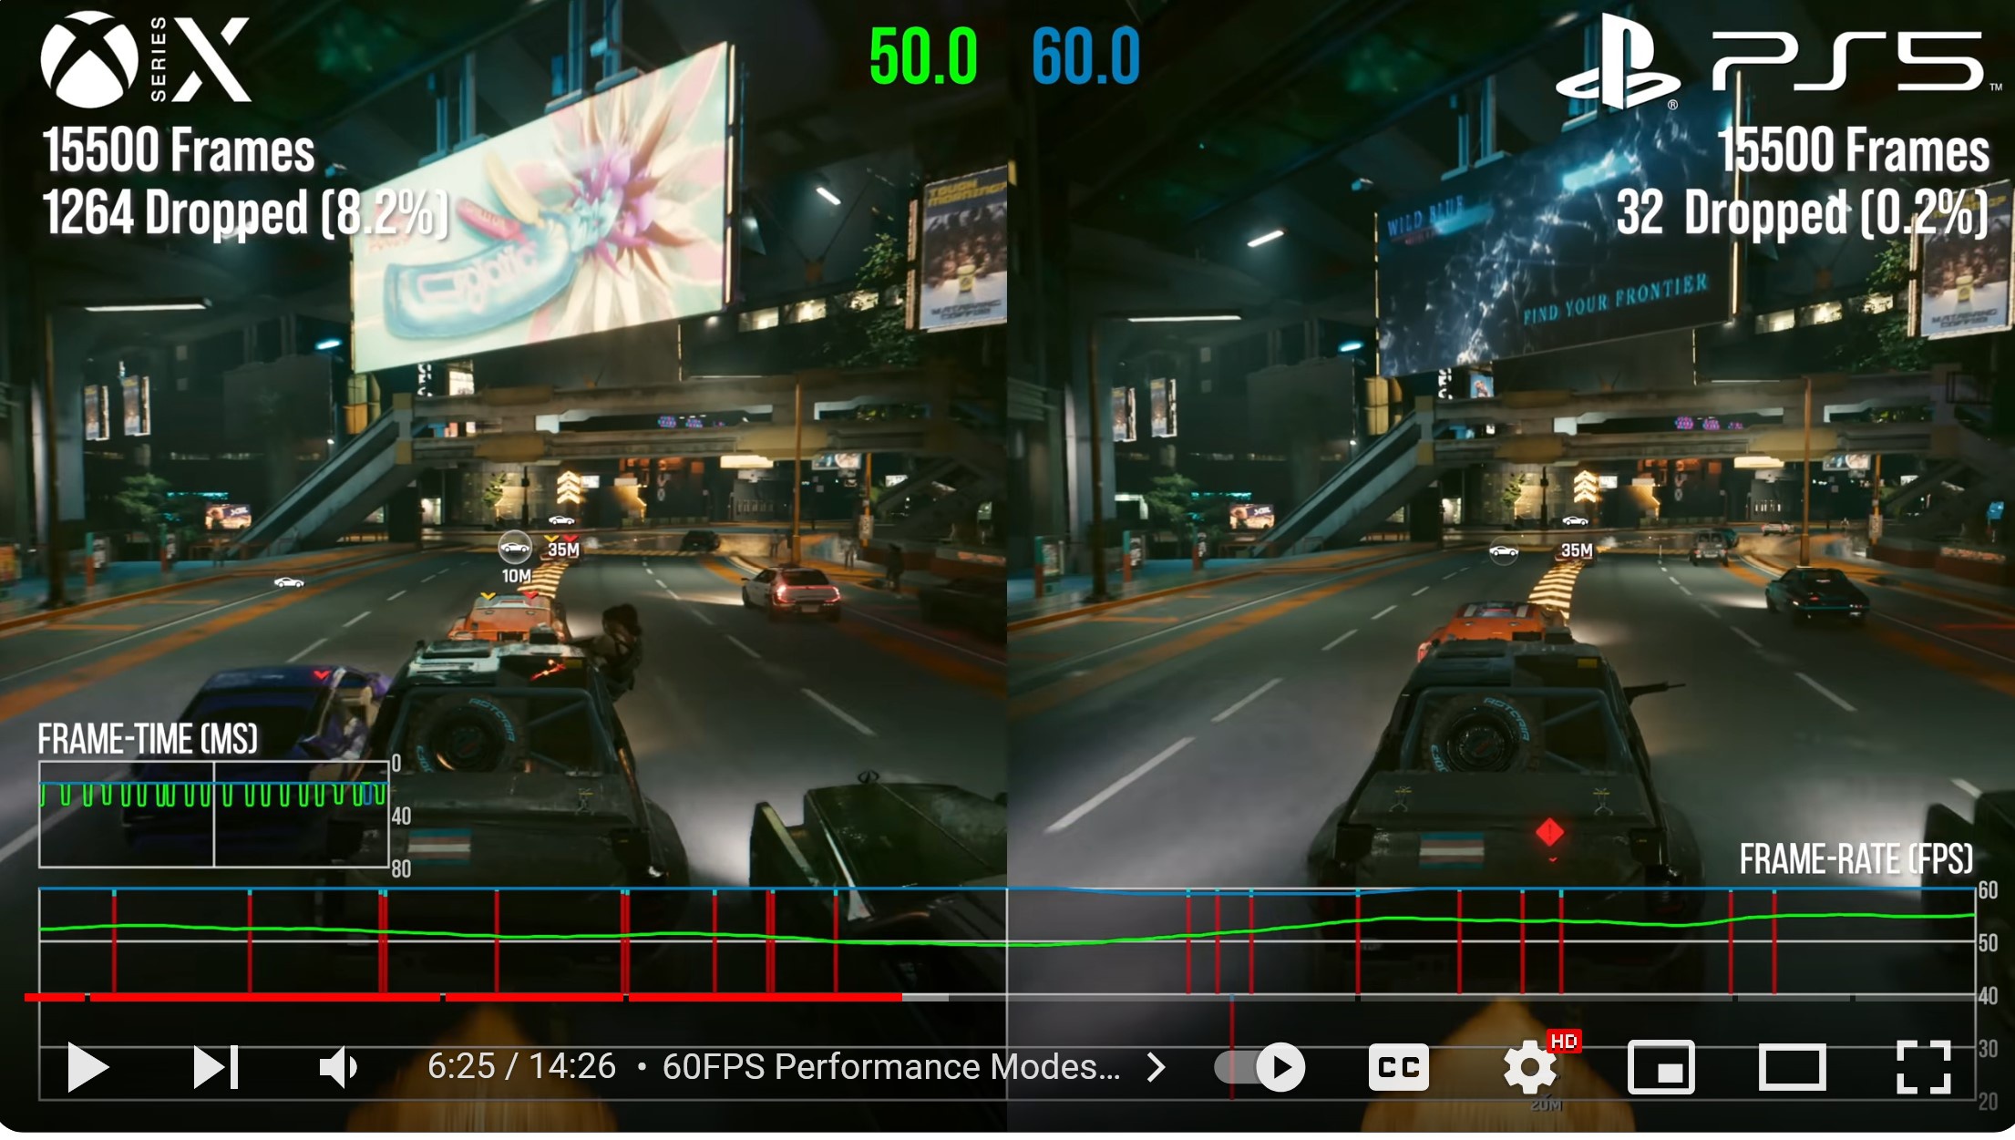Enter full screen mode
2015x1140 pixels.
coord(1923,1067)
